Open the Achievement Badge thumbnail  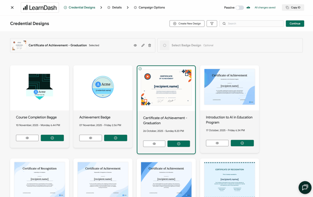pyautogui.click(x=103, y=87)
